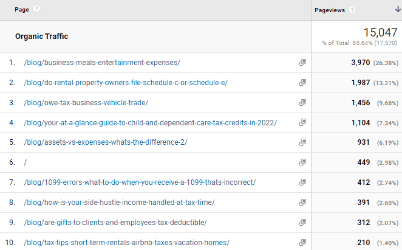Open the rental property owners schedule C link
Image resolution: width=402 pixels, height=250 pixels.
[x=126, y=83]
